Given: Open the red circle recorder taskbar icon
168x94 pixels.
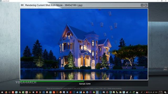Looking at the screenshot, I should pos(107,92).
